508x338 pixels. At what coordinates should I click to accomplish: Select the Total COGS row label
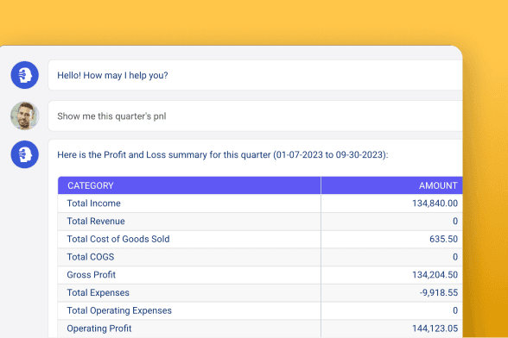point(91,257)
